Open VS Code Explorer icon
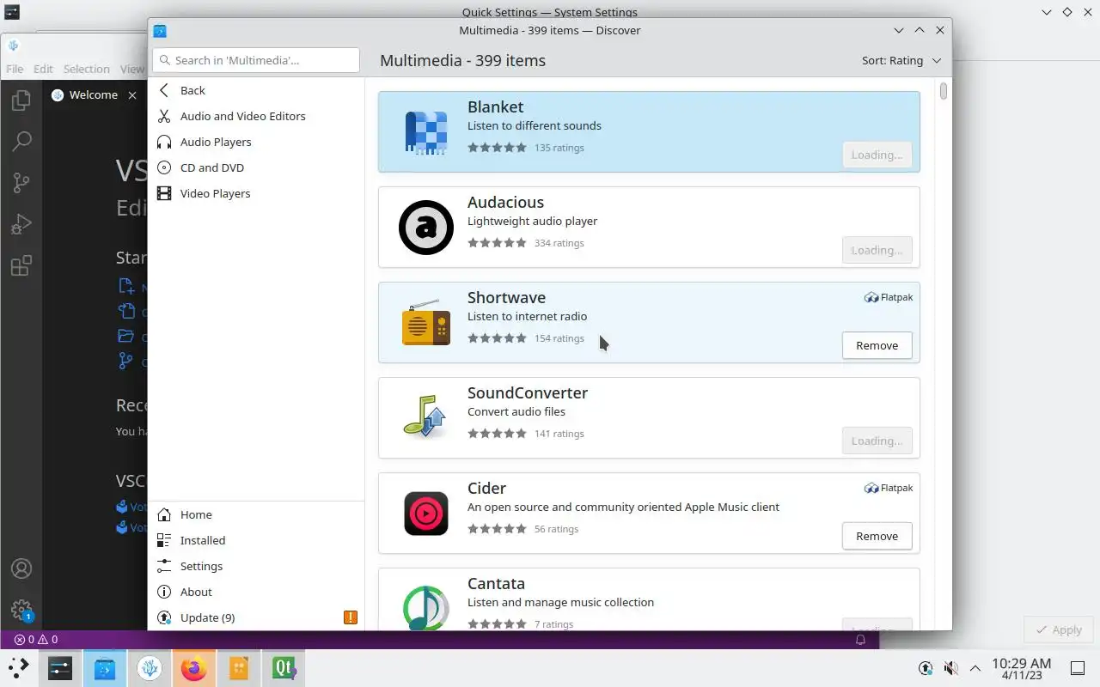 point(21,100)
